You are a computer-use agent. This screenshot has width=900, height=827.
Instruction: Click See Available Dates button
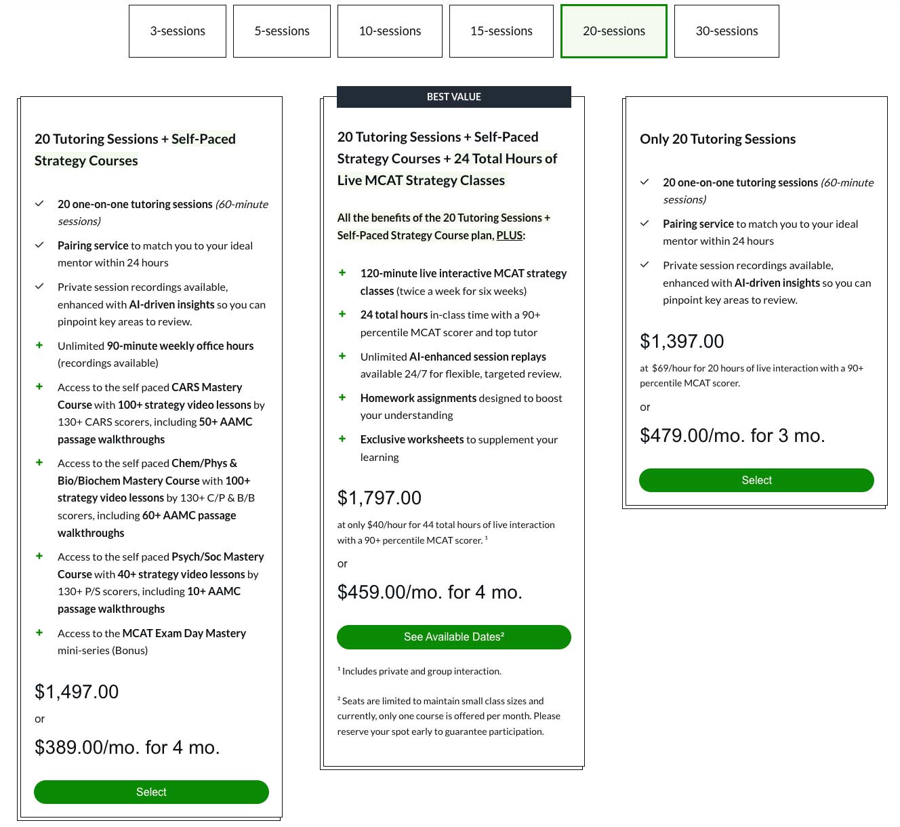(x=454, y=637)
